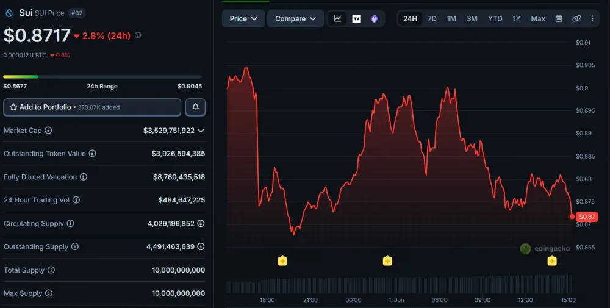The height and width of the screenshot is (308, 610).
Task: Show 24 Hour Trading Vol info icon
Action: click(x=76, y=200)
